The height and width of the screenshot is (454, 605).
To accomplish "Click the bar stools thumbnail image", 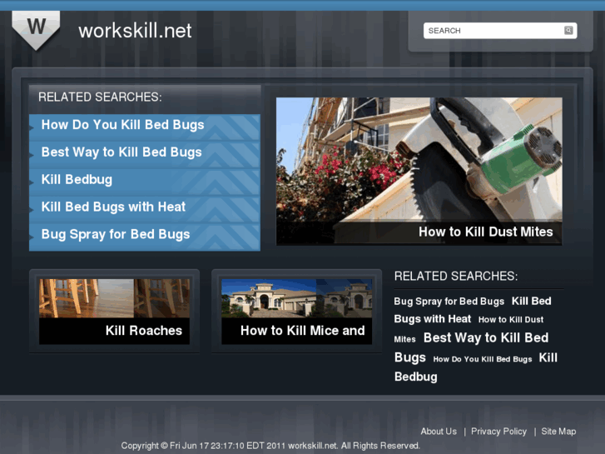I will [x=114, y=298].
